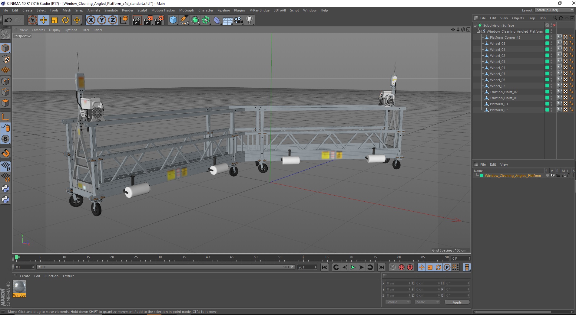Toggle layer solo dot for Window_Cleaning_Angled_Platform

click(547, 176)
